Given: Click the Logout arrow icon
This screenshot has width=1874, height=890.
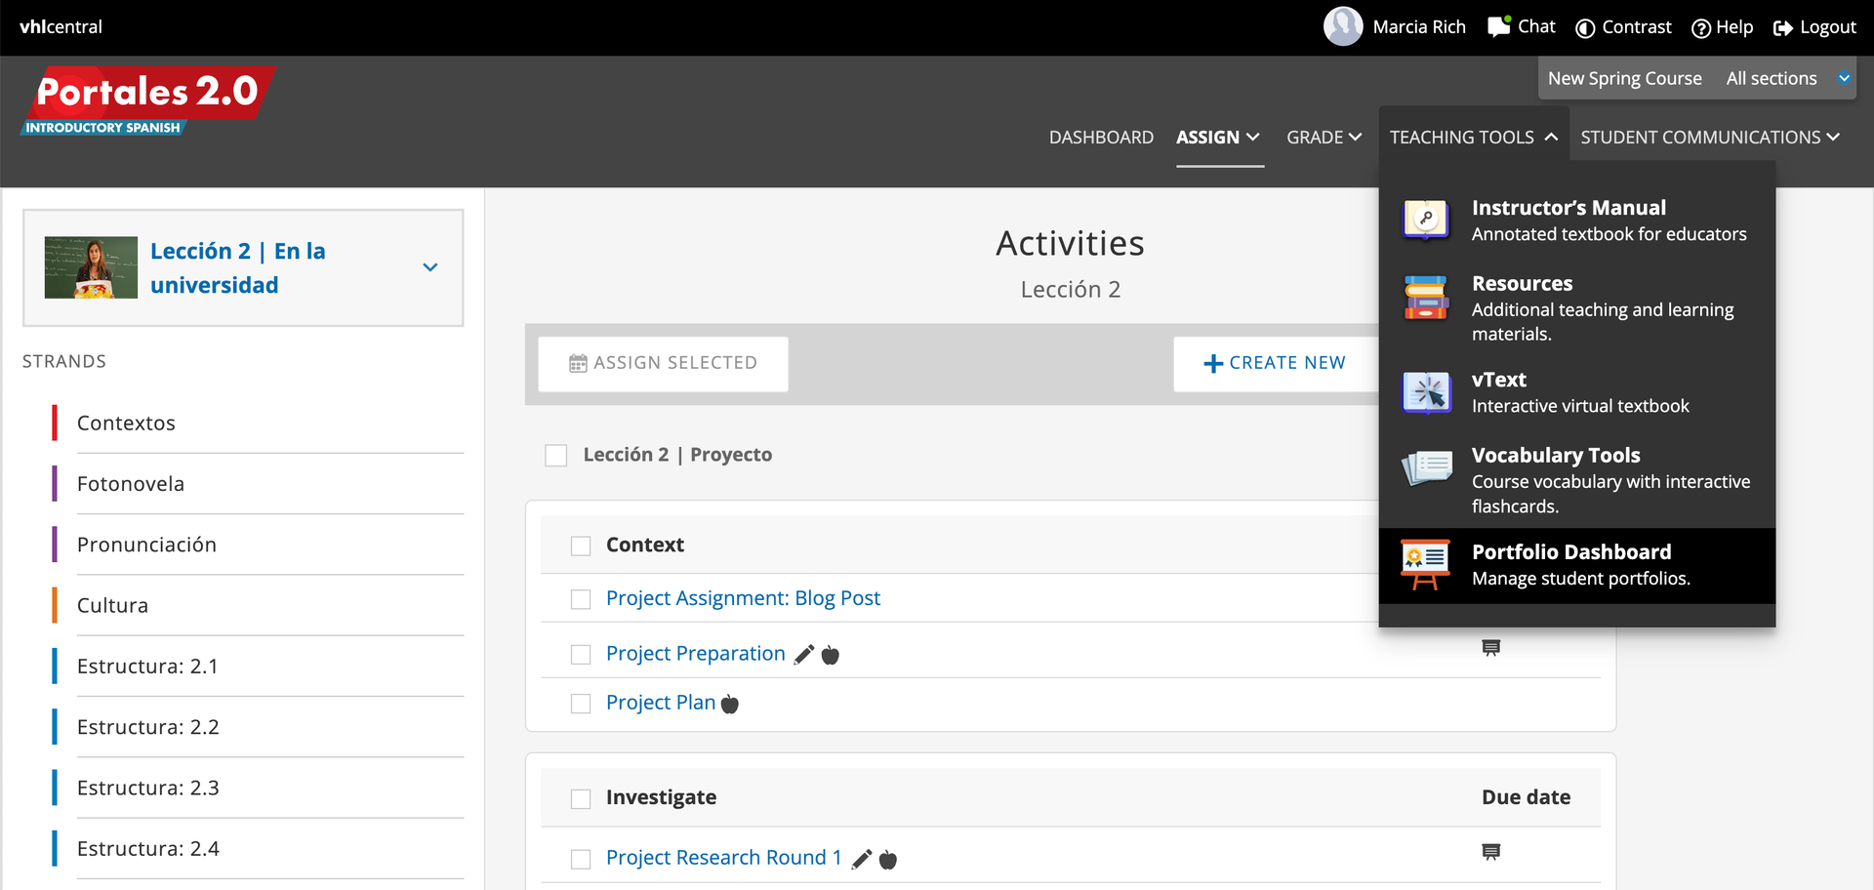Looking at the screenshot, I should click(x=1783, y=28).
